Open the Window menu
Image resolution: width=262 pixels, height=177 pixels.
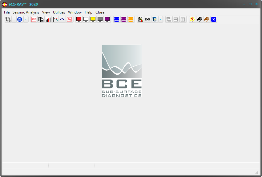click(x=75, y=12)
